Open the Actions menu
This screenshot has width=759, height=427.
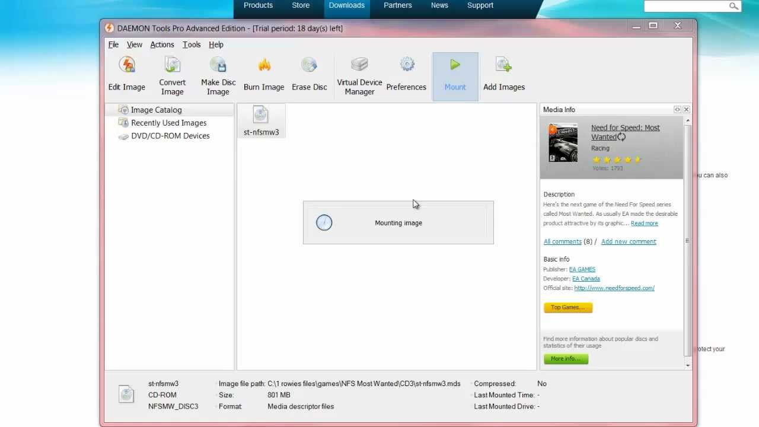pyautogui.click(x=162, y=44)
